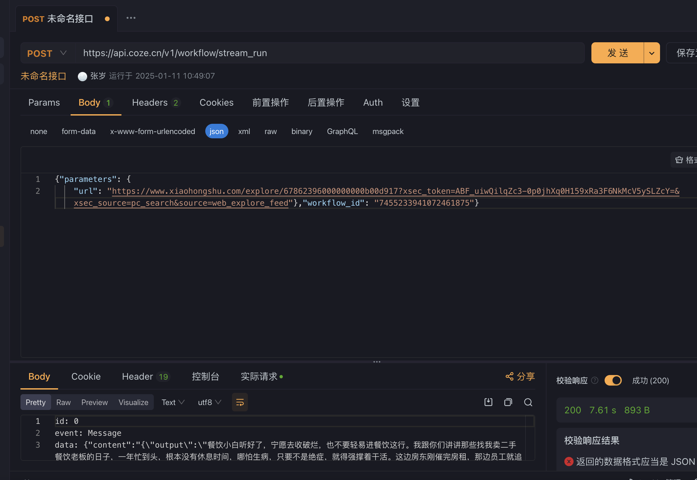Open the three-dots tab menu
The image size is (697, 480).
click(x=131, y=18)
